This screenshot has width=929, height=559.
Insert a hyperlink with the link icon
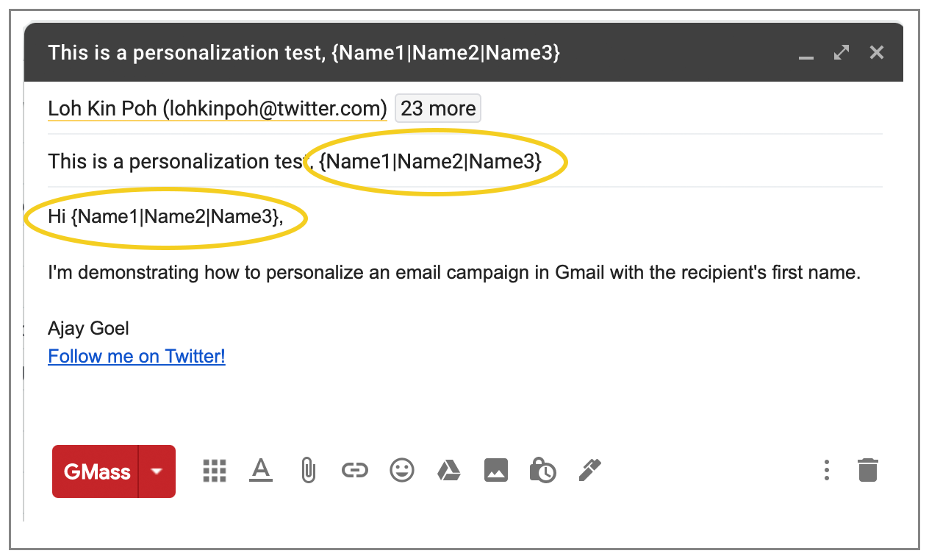point(354,470)
